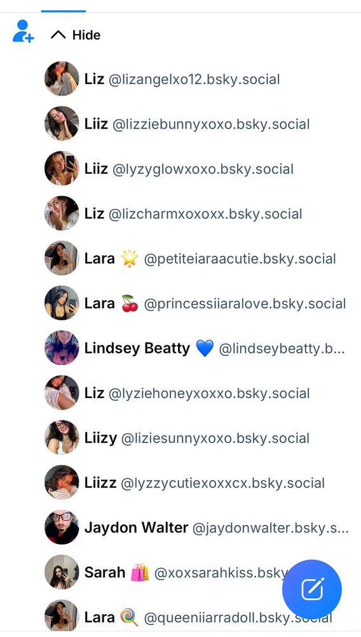Click Liizy's avatar with glasses
Viewport: 361px width, 637px height.
tap(62, 438)
